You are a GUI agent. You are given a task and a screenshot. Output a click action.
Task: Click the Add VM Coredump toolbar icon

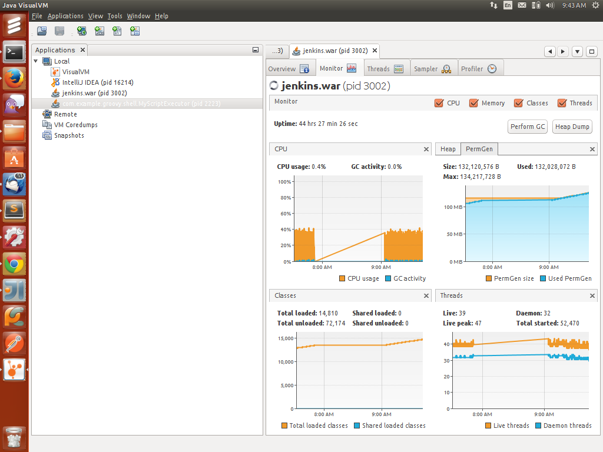(117, 31)
